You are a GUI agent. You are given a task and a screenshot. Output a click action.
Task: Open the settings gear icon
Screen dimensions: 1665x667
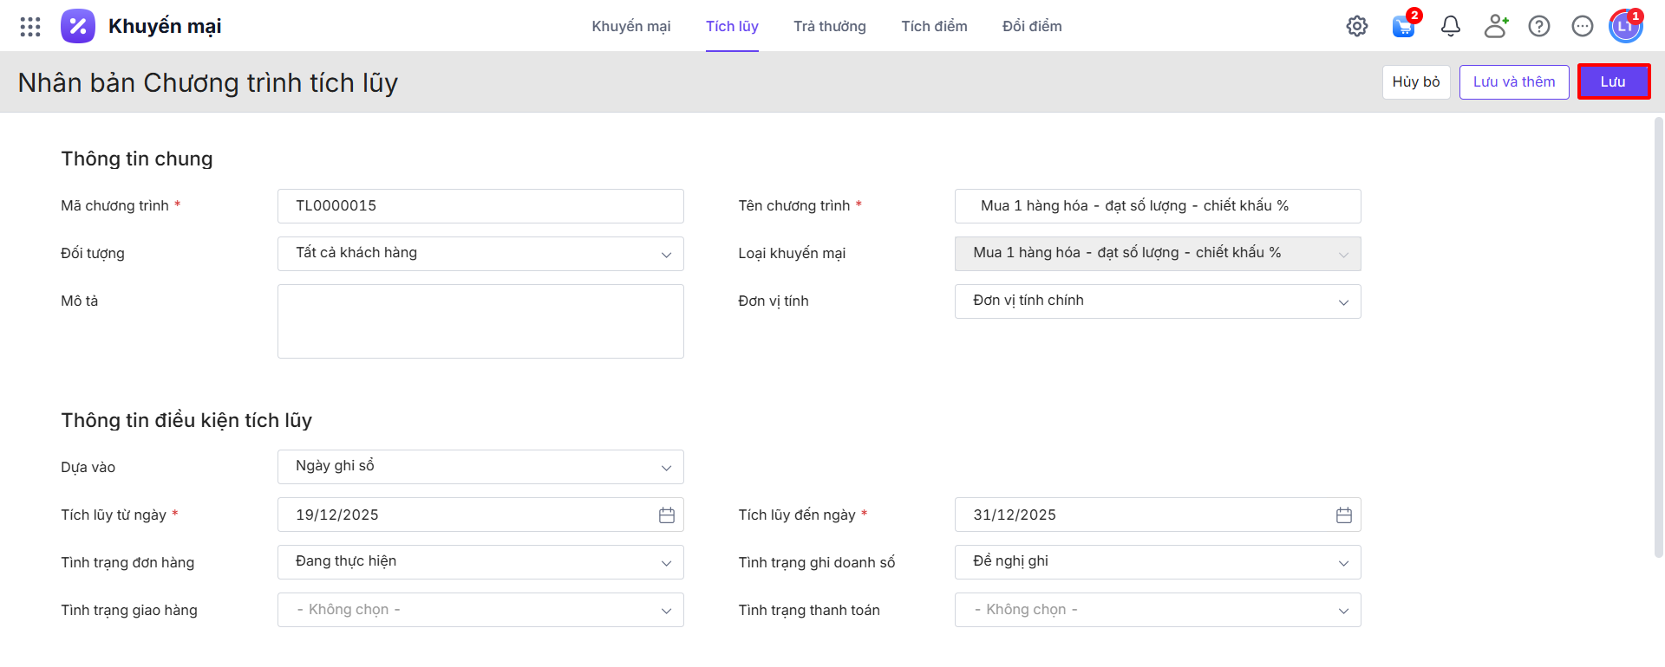(x=1357, y=26)
